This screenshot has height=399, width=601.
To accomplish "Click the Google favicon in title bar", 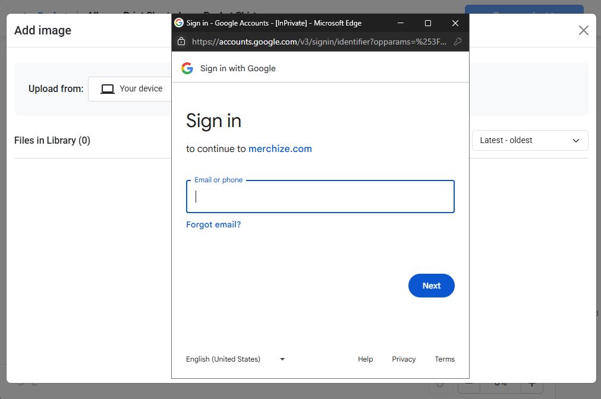I will [x=179, y=23].
